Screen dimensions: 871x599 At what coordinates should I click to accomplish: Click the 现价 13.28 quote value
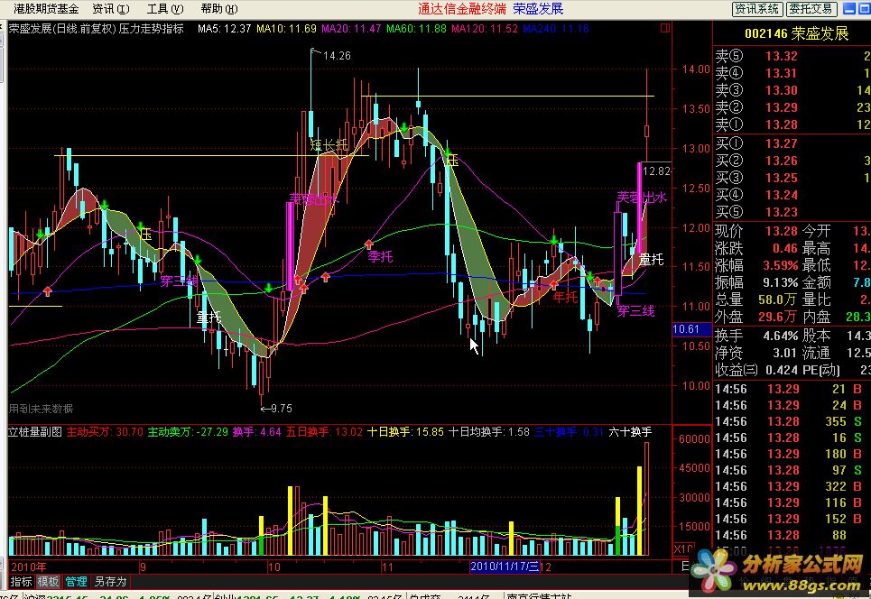point(782,231)
